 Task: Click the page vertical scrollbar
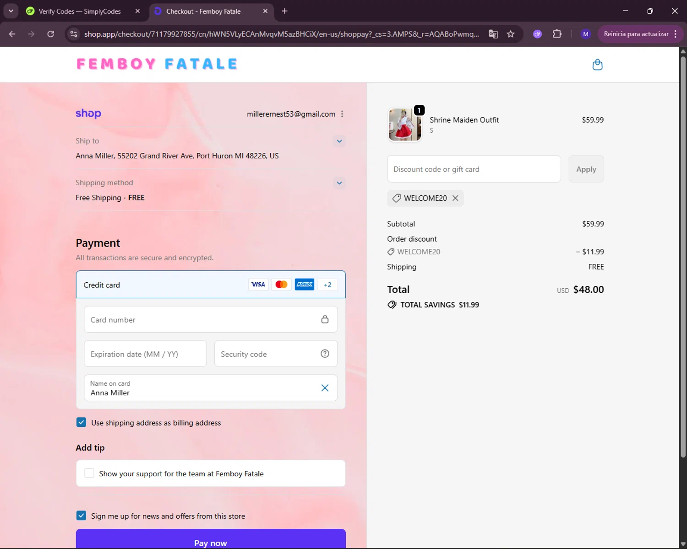pyautogui.click(x=683, y=256)
